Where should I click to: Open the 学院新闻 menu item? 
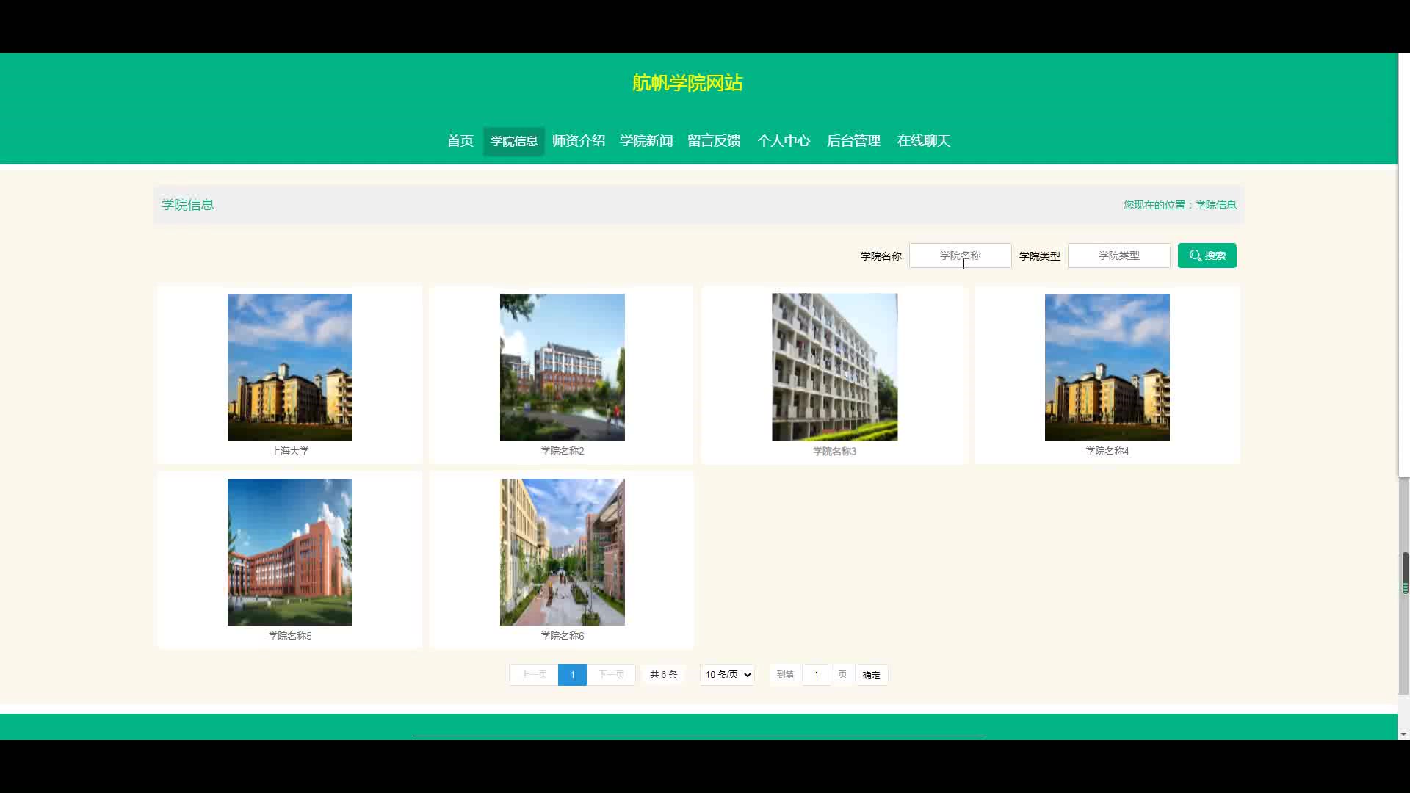point(646,141)
